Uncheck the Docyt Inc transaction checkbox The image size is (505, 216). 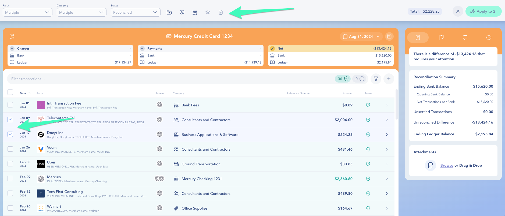[x=10, y=134]
